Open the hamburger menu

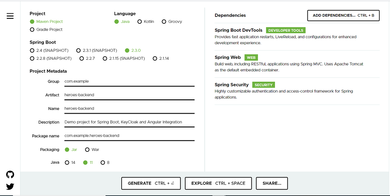tap(10, 16)
